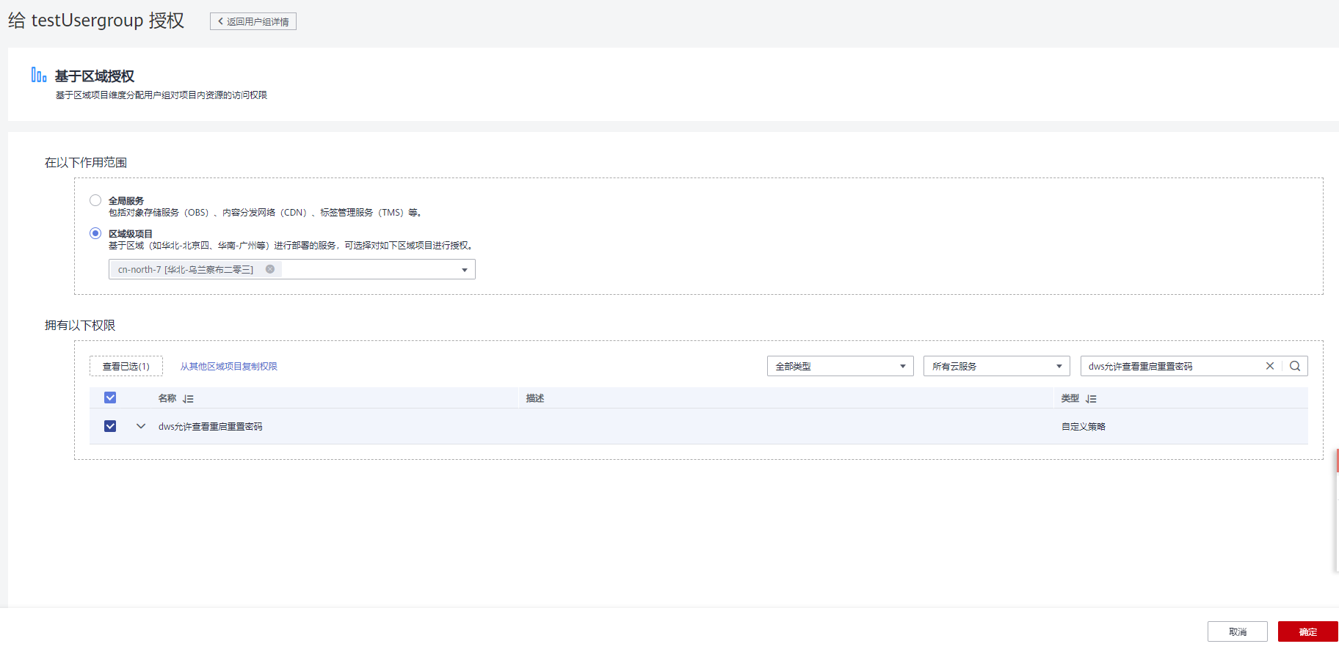Select the Global Services radio button
This screenshot has width=1339, height=652.
(x=95, y=200)
